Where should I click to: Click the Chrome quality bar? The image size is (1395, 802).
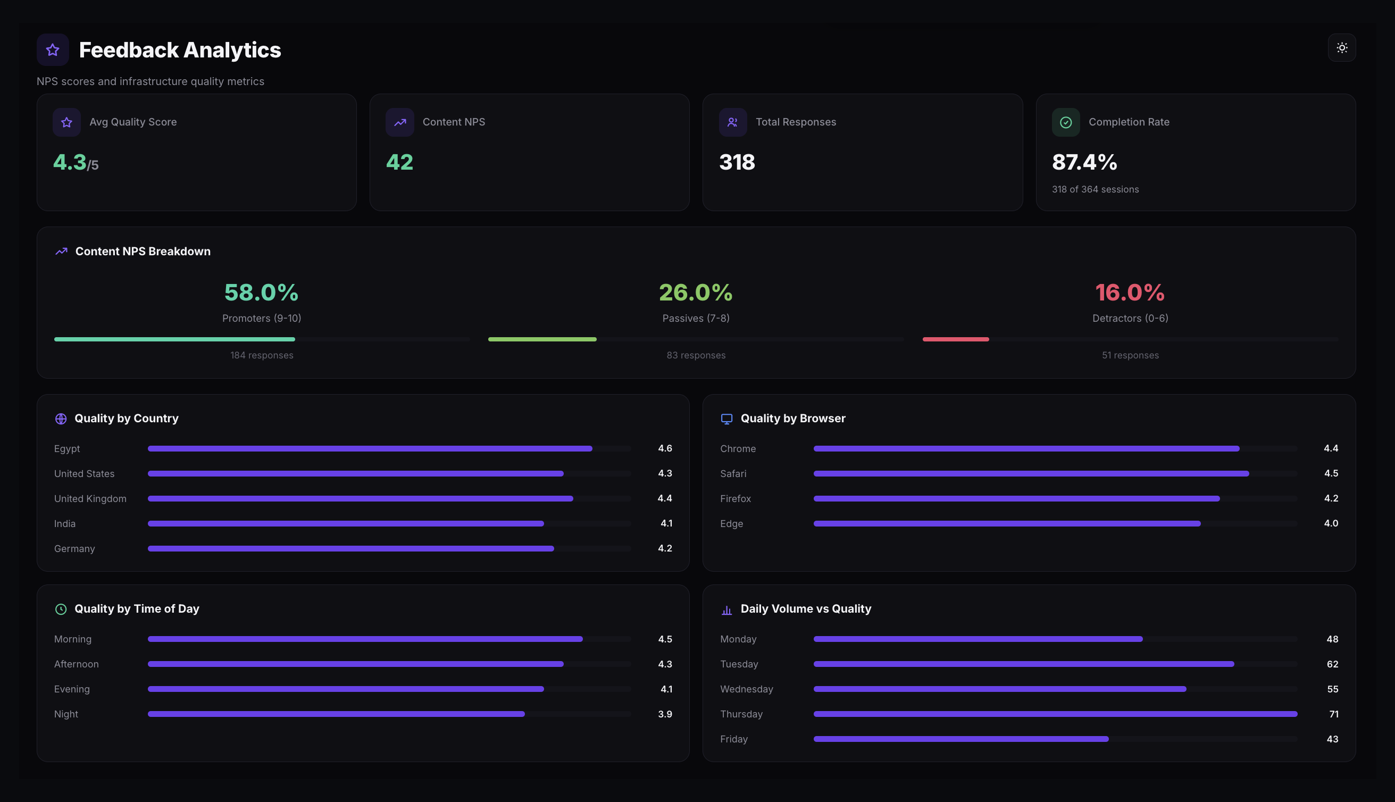coord(1055,449)
